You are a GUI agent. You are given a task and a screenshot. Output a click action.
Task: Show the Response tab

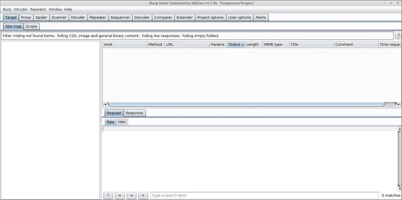(134, 113)
